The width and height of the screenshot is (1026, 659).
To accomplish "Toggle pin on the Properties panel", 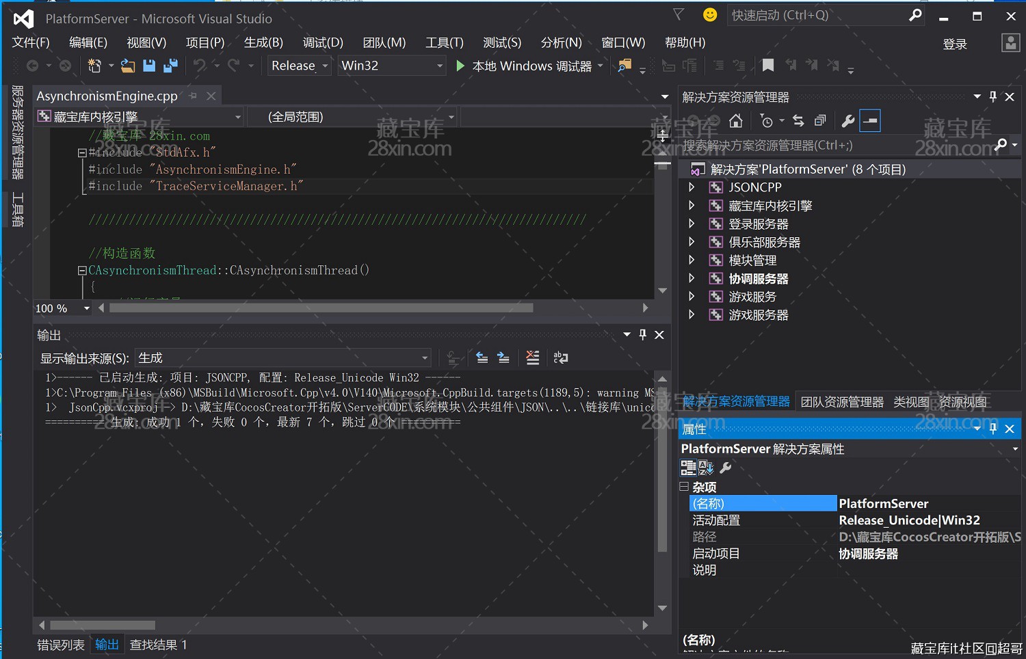I will (993, 429).
